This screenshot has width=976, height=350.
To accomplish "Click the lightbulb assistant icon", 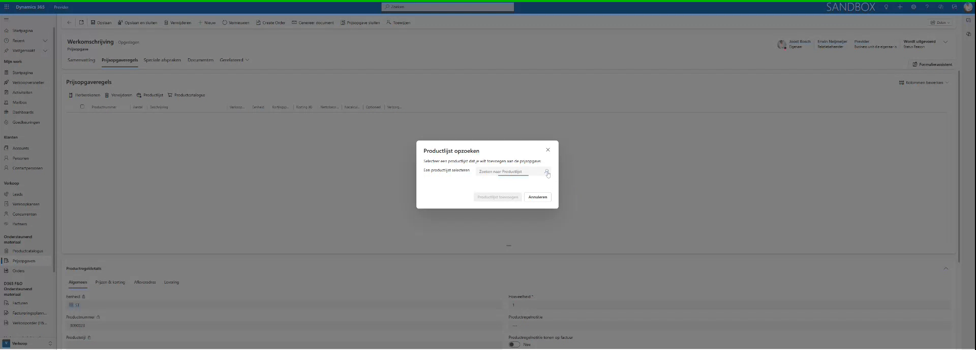I will [886, 7].
